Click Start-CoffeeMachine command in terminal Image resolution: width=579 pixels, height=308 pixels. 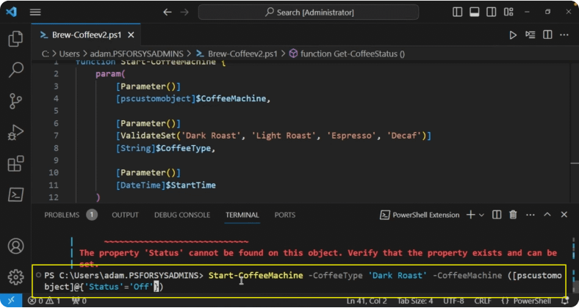tap(256, 276)
